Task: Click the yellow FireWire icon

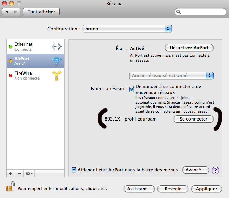Action: coord(56,75)
